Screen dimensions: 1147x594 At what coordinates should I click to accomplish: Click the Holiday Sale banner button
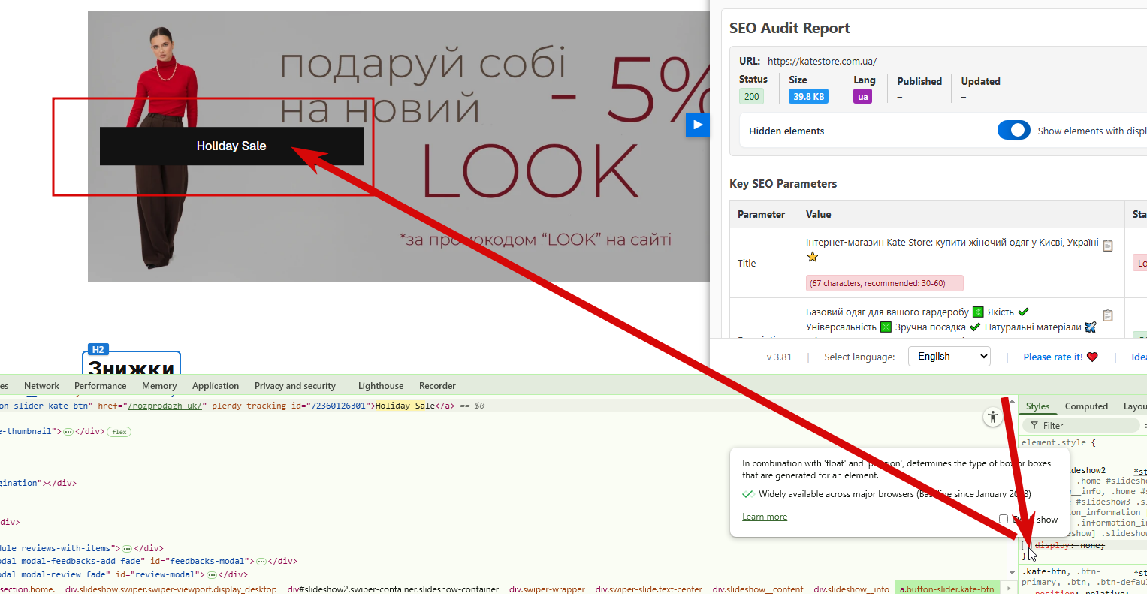(x=231, y=146)
